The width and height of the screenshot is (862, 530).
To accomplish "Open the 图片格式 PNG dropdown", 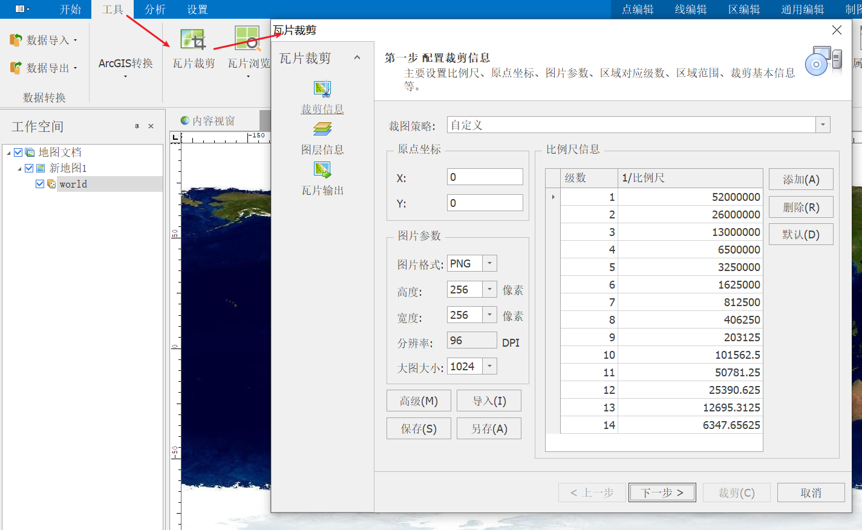I will click(489, 263).
